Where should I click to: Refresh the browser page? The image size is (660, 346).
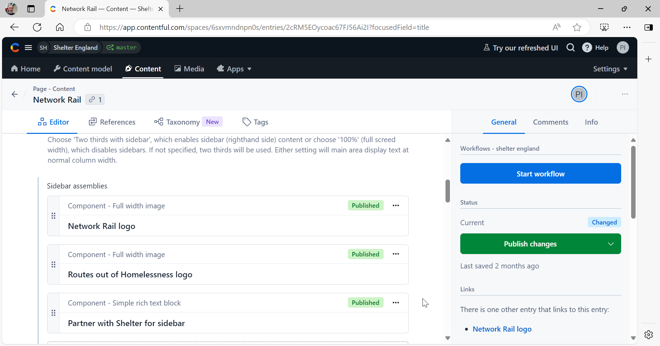coord(37,27)
